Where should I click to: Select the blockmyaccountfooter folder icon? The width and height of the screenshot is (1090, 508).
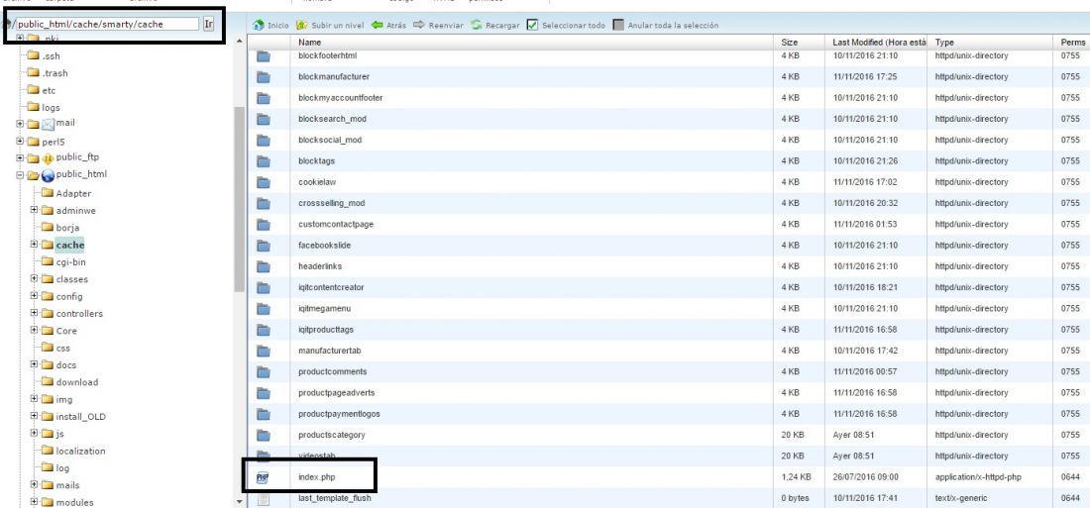click(263, 98)
